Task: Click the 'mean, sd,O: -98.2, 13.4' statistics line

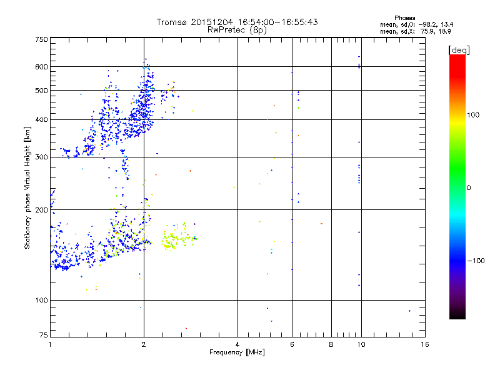Action: pos(416,24)
